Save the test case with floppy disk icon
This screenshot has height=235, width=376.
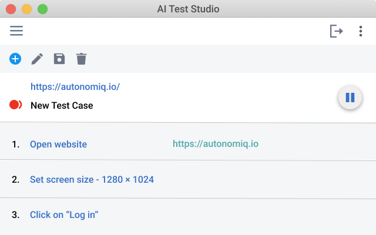point(59,59)
